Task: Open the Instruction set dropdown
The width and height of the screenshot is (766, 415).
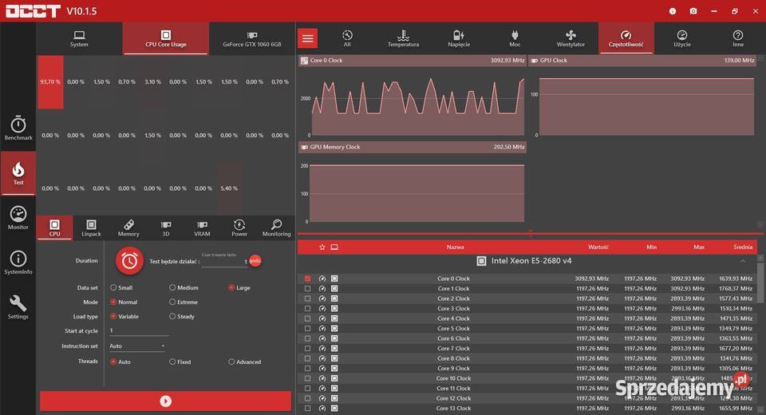Action: coord(137,346)
